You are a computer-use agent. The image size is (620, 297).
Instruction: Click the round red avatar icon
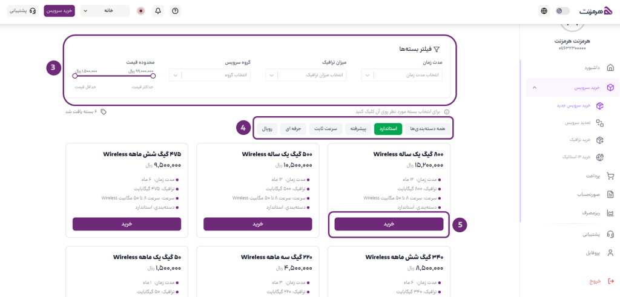(x=140, y=11)
